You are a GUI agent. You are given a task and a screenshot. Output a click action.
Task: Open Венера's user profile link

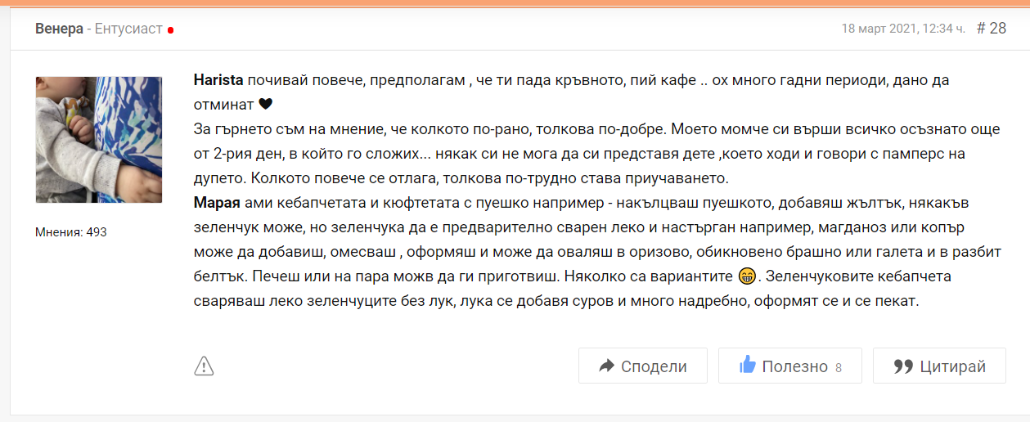(x=59, y=29)
